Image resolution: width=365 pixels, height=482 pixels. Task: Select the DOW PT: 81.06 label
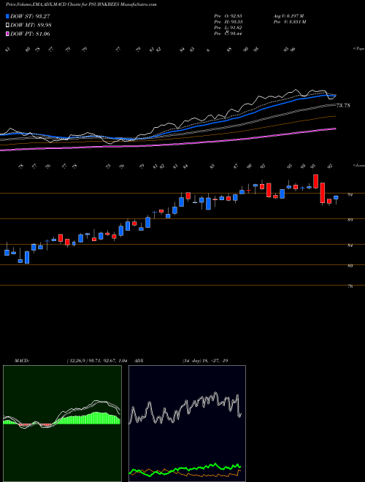[30, 34]
